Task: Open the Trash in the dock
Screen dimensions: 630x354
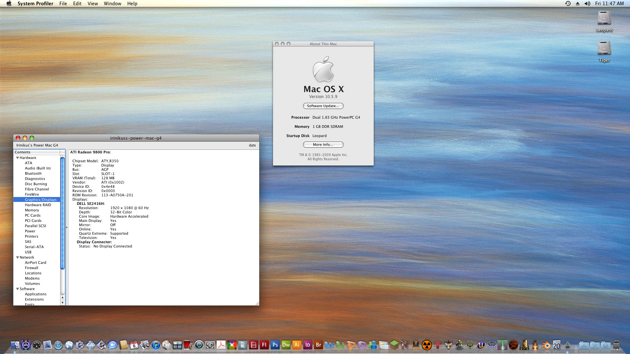Action: coord(616,345)
